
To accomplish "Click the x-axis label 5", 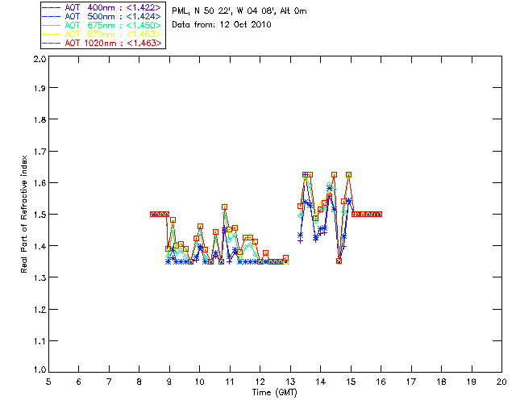I will point(48,382).
